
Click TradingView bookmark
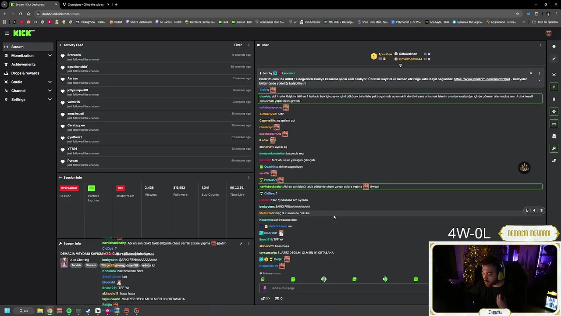coord(91,22)
